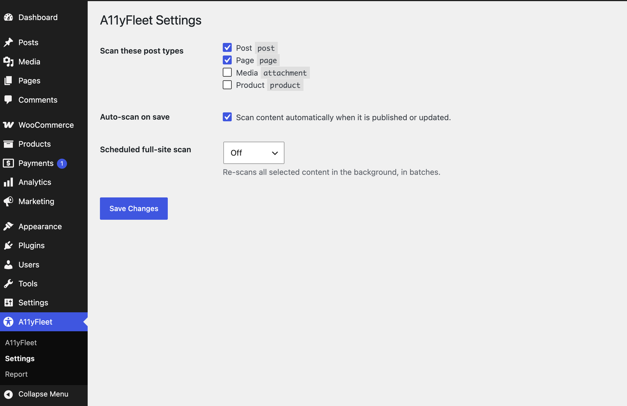Open the A11yFleet submenu link
Screen dimensions: 627x406
(x=21, y=343)
